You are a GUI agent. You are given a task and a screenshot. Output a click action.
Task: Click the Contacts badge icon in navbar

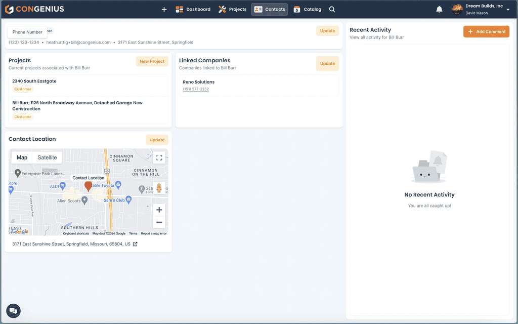point(259,9)
